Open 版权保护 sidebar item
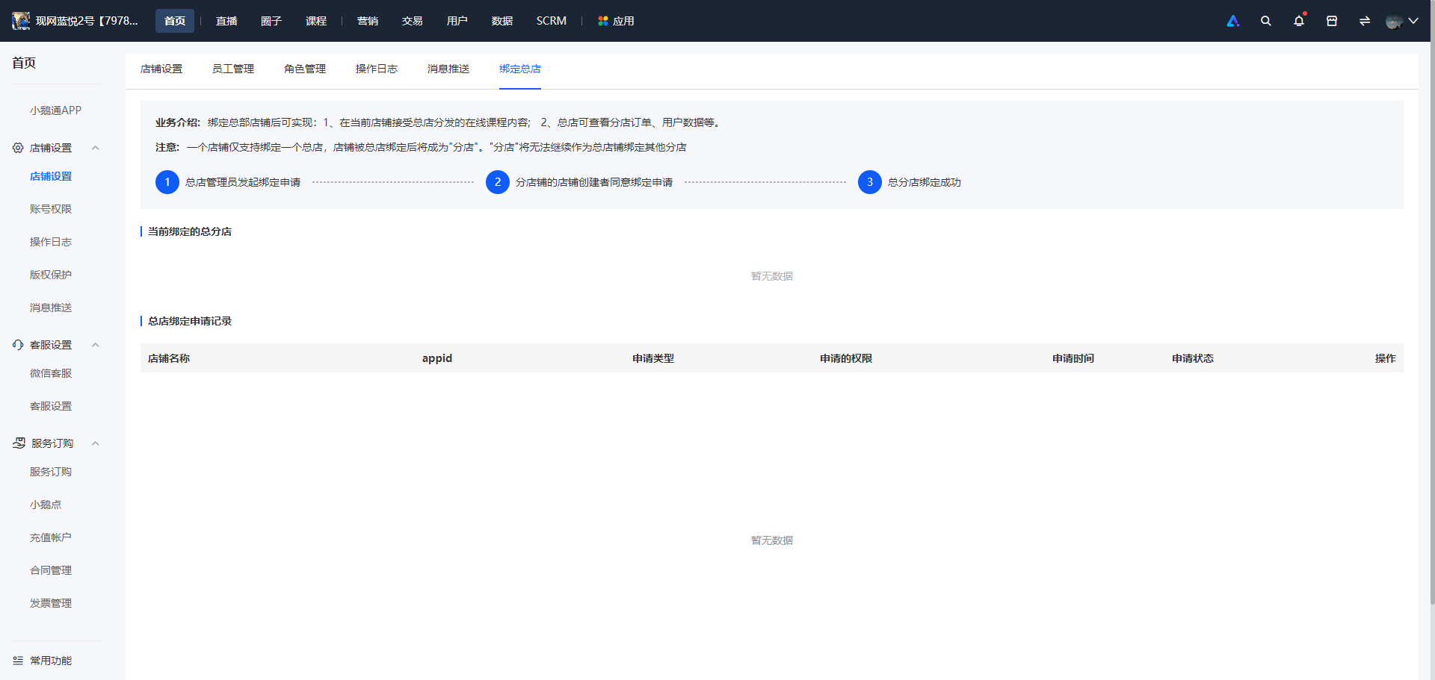 point(51,275)
